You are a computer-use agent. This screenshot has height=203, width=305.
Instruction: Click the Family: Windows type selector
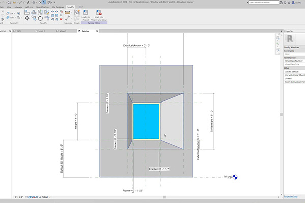point(294,47)
